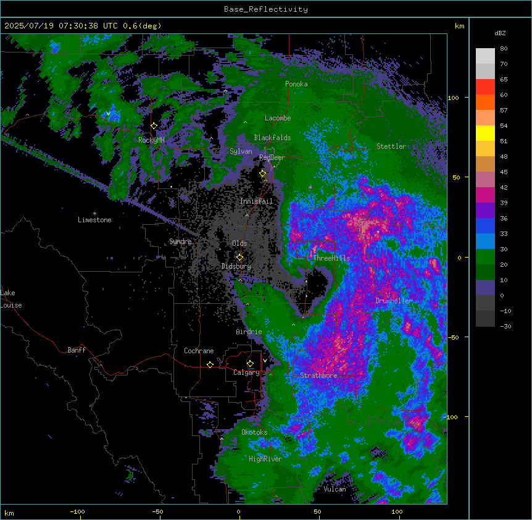532x520 pixels.
Task: Click the dBZ legend heading
Action: 500,33
